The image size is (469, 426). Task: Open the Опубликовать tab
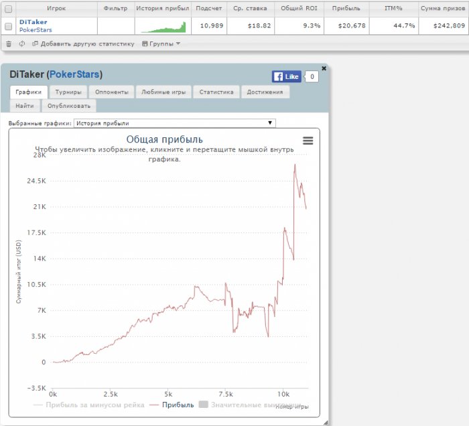(69, 106)
